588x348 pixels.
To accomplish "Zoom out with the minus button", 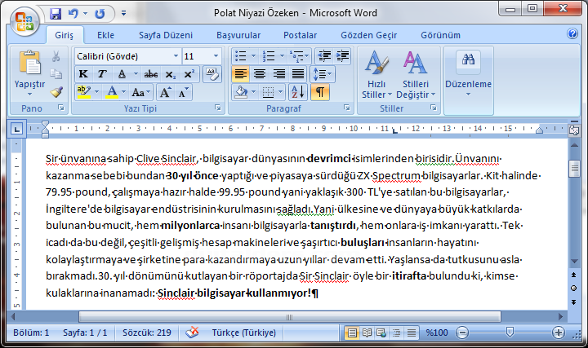I will 462,333.
